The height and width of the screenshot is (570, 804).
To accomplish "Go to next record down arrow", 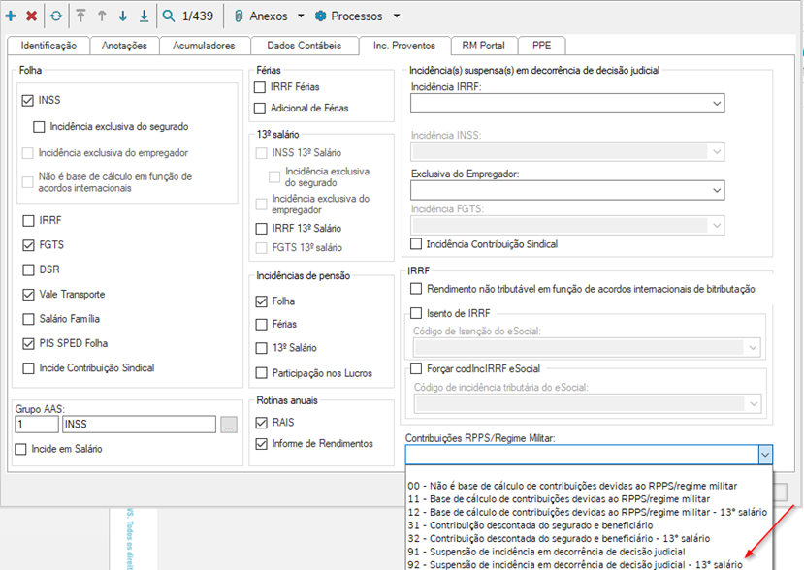I will 123,16.
